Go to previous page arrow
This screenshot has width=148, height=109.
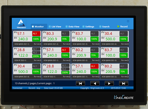point(95,84)
